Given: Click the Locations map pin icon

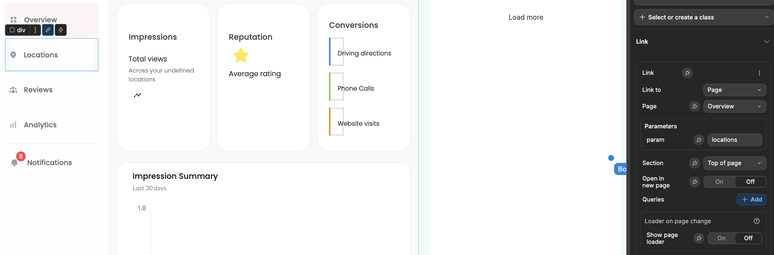Looking at the screenshot, I should [x=13, y=55].
